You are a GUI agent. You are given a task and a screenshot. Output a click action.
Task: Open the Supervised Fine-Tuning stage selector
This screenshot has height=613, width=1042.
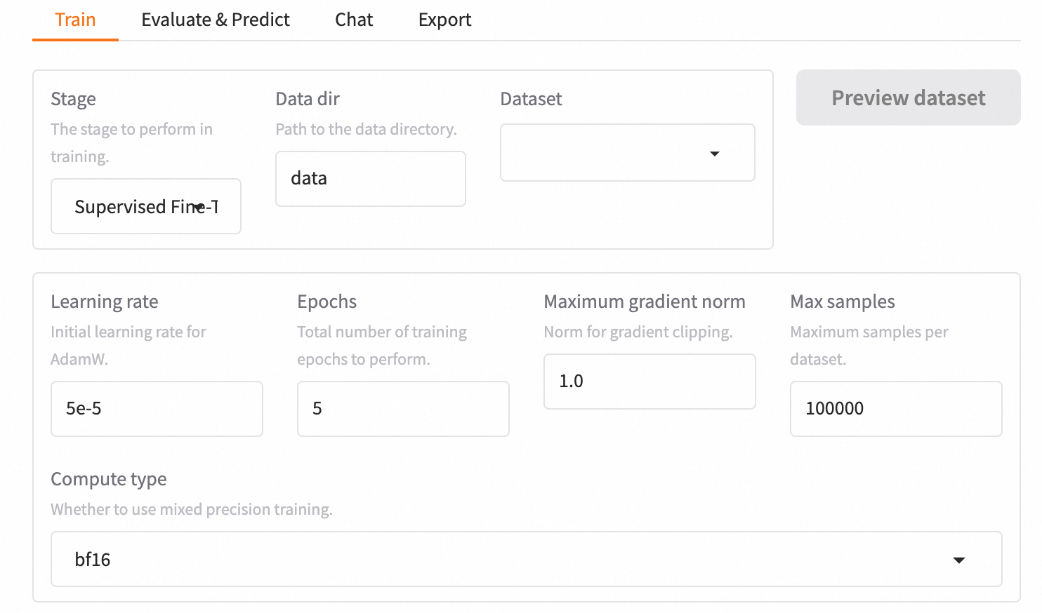click(133, 207)
